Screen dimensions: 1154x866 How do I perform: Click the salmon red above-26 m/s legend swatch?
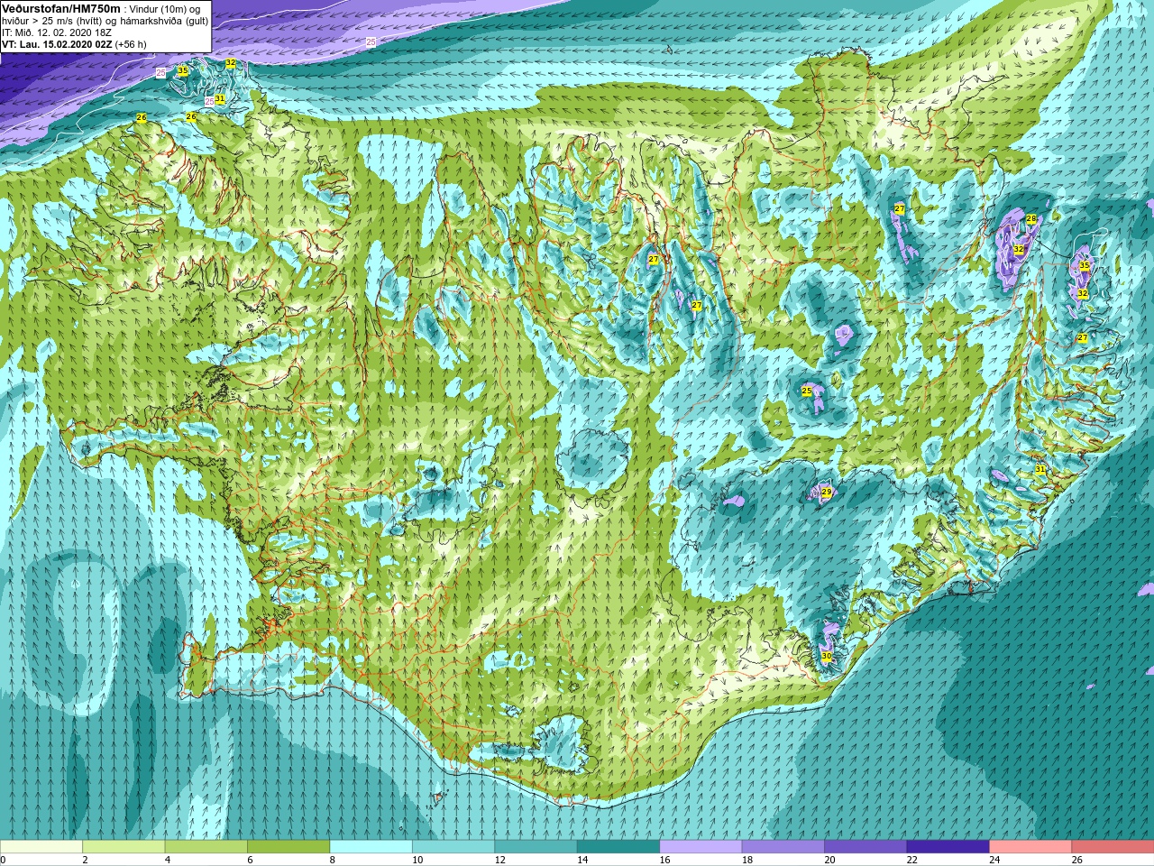coord(1113,847)
